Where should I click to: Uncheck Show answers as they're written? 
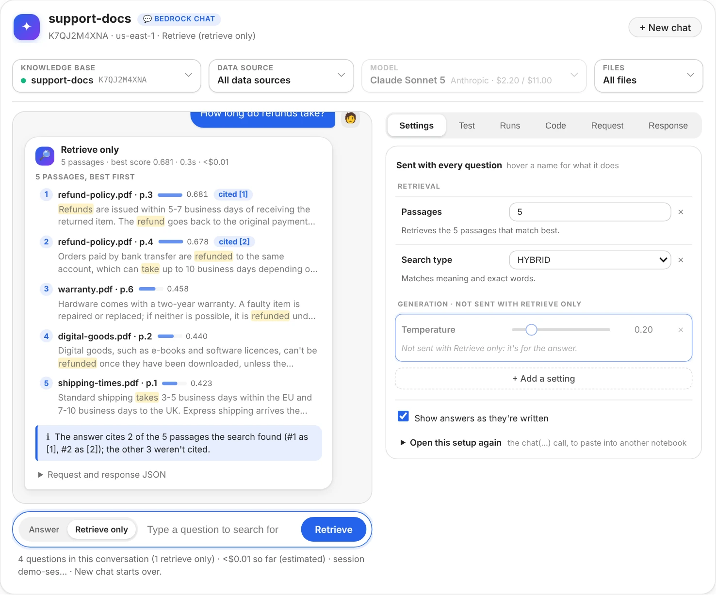coord(403,416)
